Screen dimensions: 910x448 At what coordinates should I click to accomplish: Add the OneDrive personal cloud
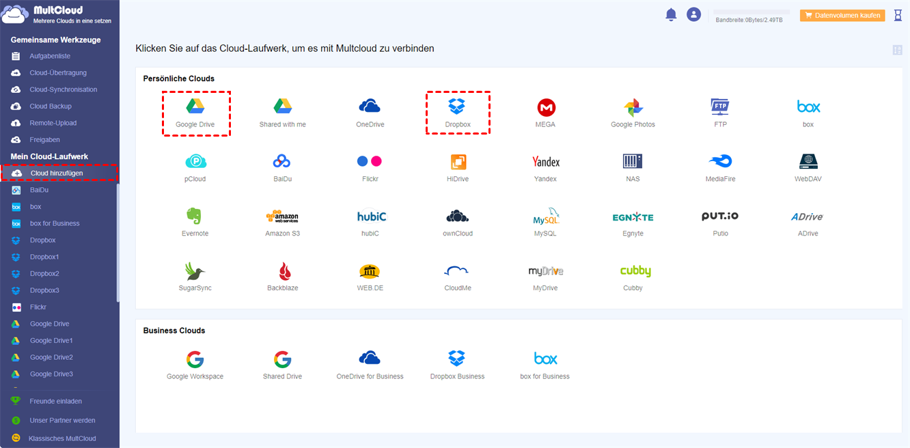point(370,113)
